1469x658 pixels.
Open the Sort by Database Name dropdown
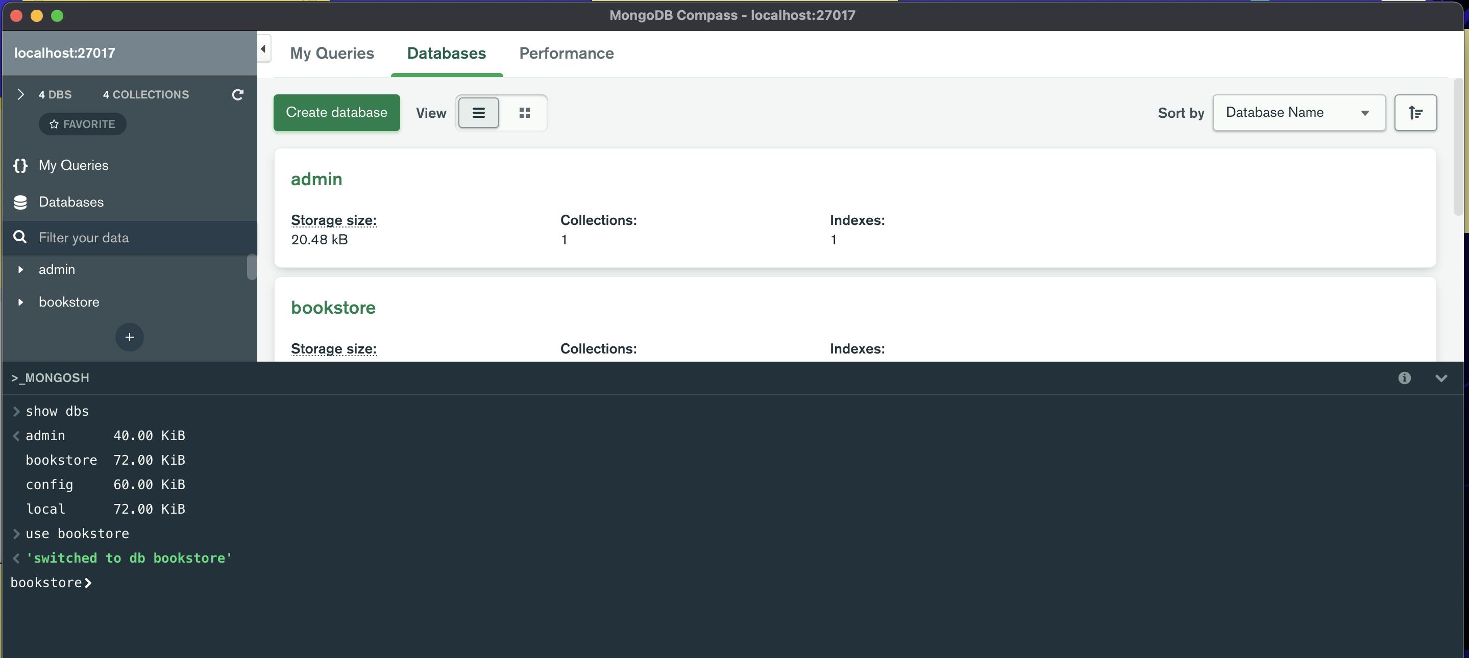pyautogui.click(x=1299, y=112)
